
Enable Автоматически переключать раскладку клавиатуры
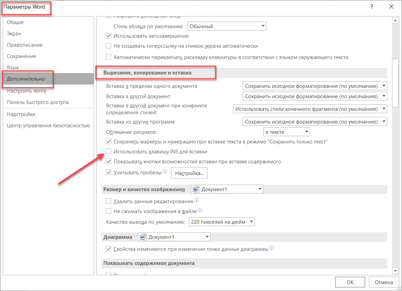(108, 57)
